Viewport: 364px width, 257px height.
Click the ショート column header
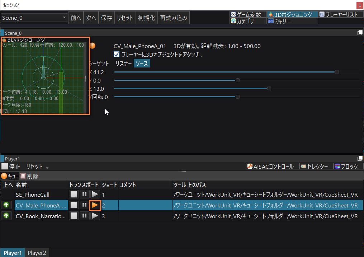(x=109, y=185)
